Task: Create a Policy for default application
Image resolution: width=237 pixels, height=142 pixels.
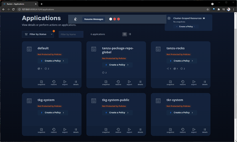Action: pyautogui.click(x=53, y=61)
